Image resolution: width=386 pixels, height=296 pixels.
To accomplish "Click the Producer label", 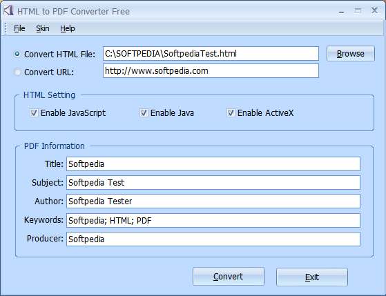I will tap(45, 239).
